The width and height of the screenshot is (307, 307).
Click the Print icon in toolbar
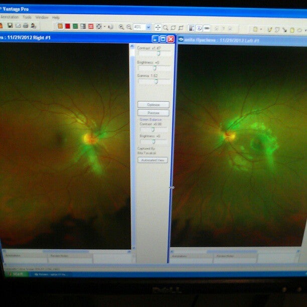coord(26,26)
